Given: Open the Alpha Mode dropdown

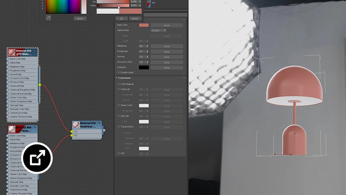Looking at the screenshot, I should [159, 30].
